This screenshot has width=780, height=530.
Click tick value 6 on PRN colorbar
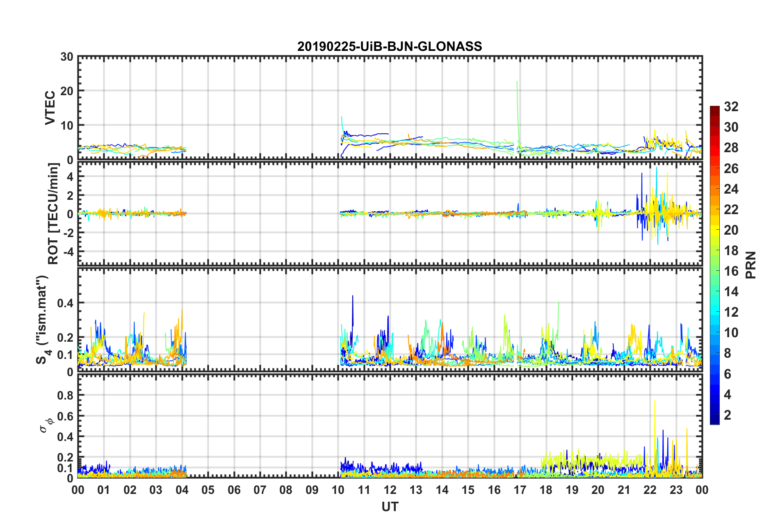click(728, 374)
